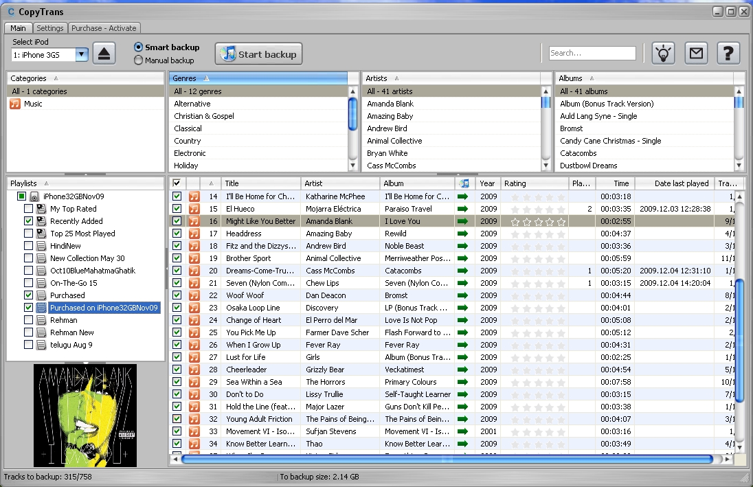Click the Purchased playlist icon
Screen dimensions: 753x487
pyautogui.click(x=41, y=295)
